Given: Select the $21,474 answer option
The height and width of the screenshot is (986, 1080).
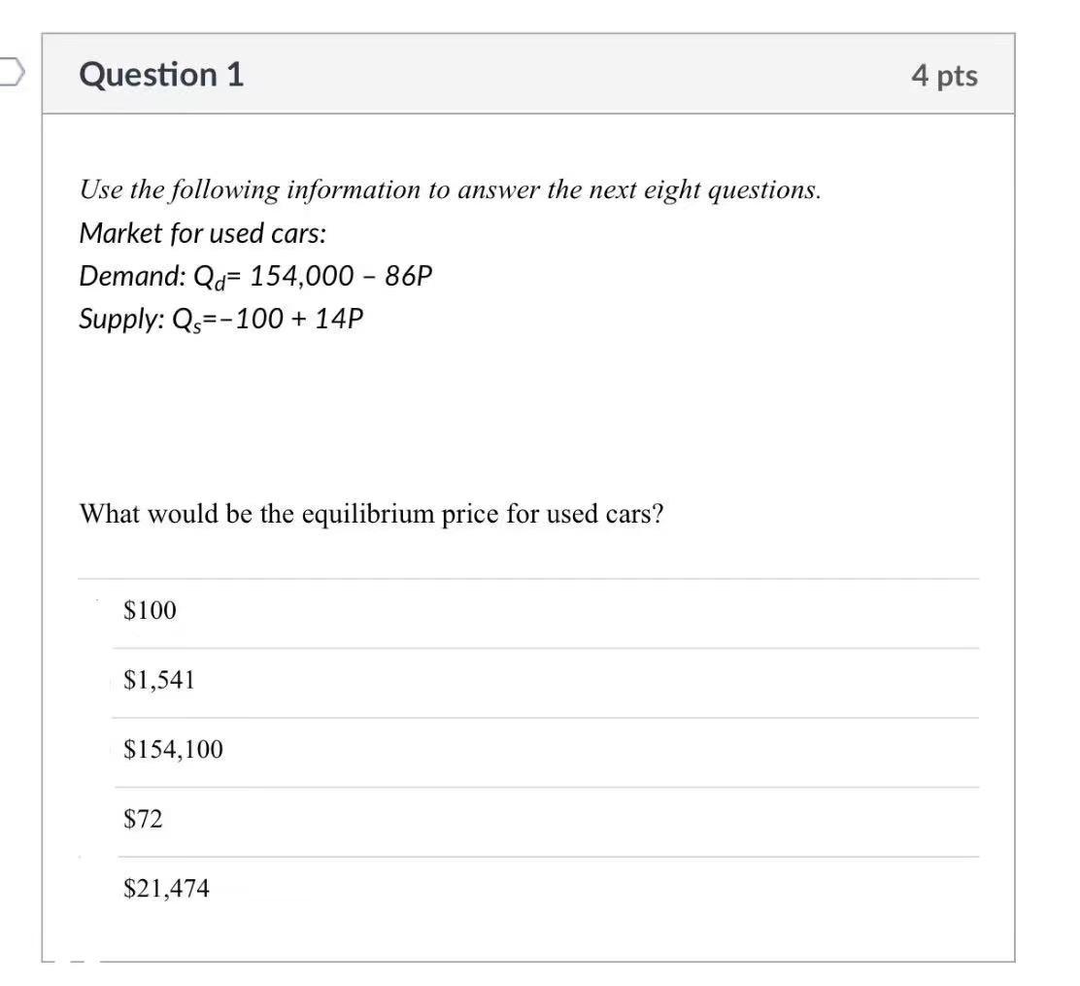Looking at the screenshot, I should click(x=165, y=887).
